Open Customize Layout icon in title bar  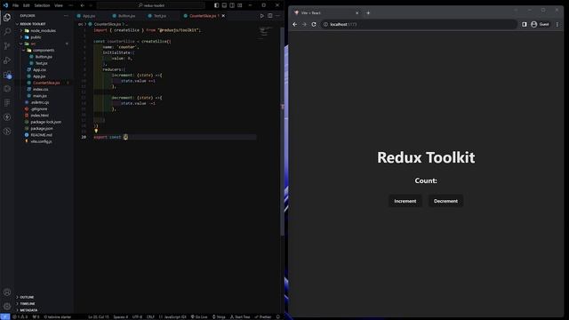240,5
